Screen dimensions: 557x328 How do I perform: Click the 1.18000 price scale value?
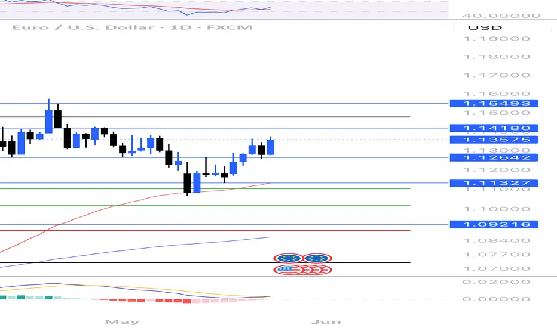[497, 57]
